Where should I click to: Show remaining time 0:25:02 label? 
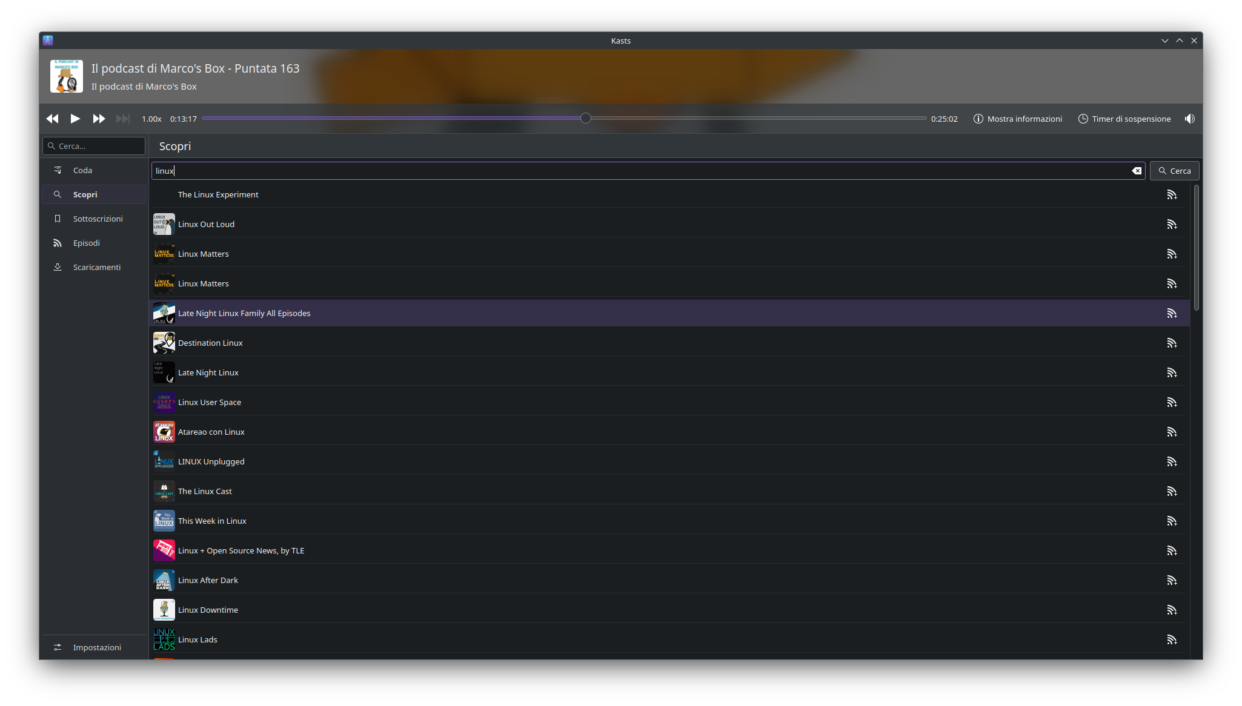[x=944, y=119]
